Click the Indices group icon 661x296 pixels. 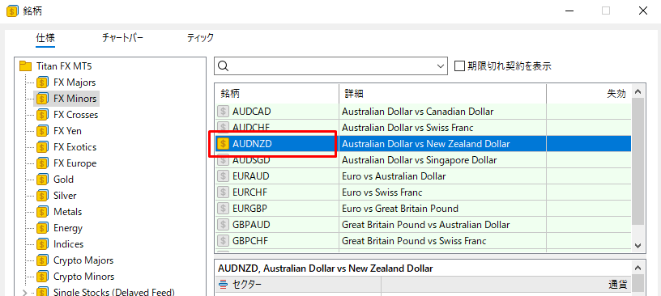click(42, 244)
